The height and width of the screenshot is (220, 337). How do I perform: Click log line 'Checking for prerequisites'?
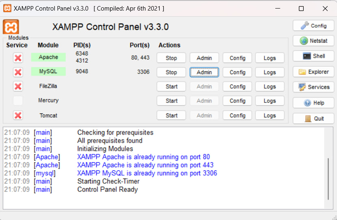(x=115, y=133)
